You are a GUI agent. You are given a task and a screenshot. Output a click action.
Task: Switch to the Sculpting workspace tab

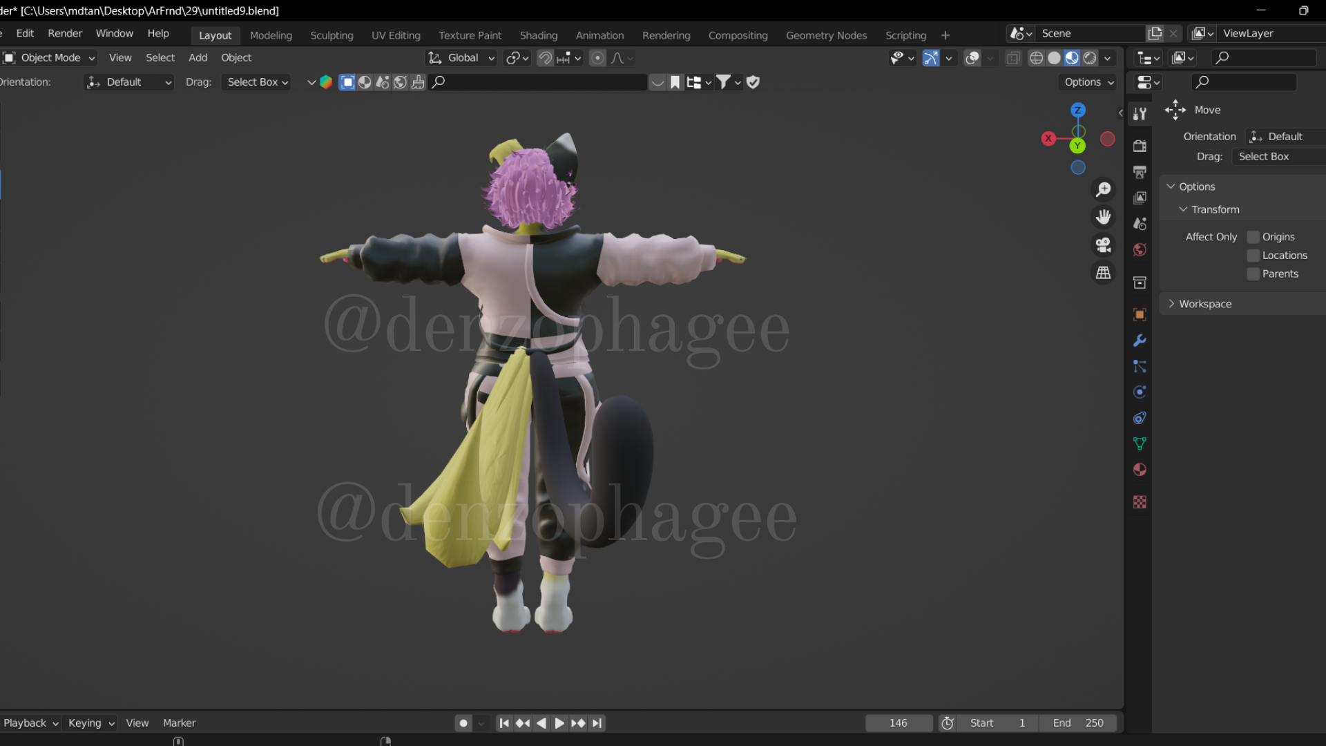pos(331,35)
